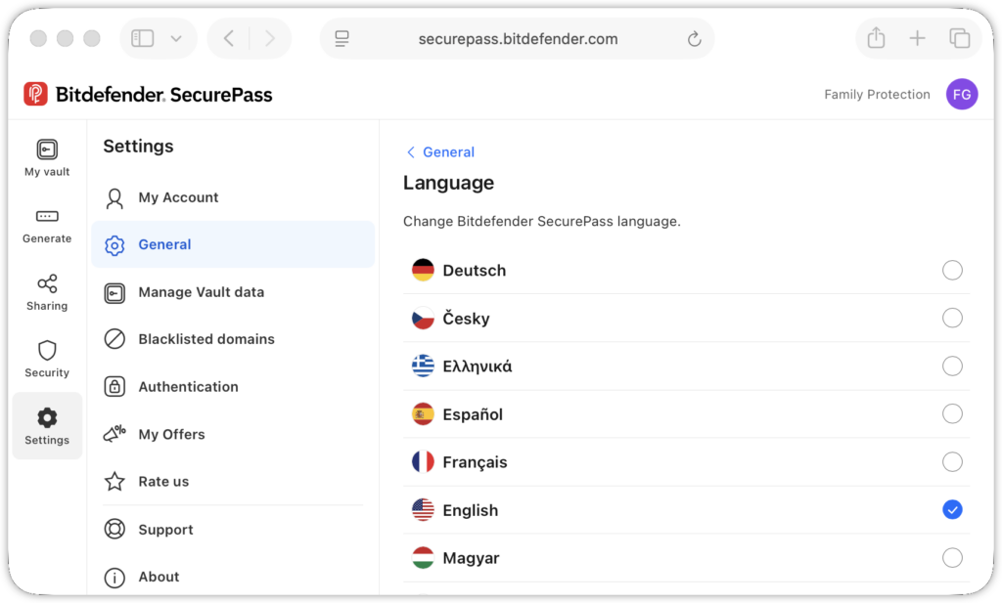Screen dimensions: 1002x603
Task: Select the Česky radio button
Action: point(952,318)
